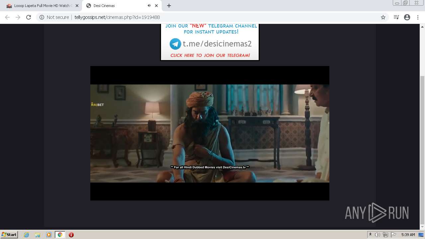Open the system volume speaker icon

377,235
